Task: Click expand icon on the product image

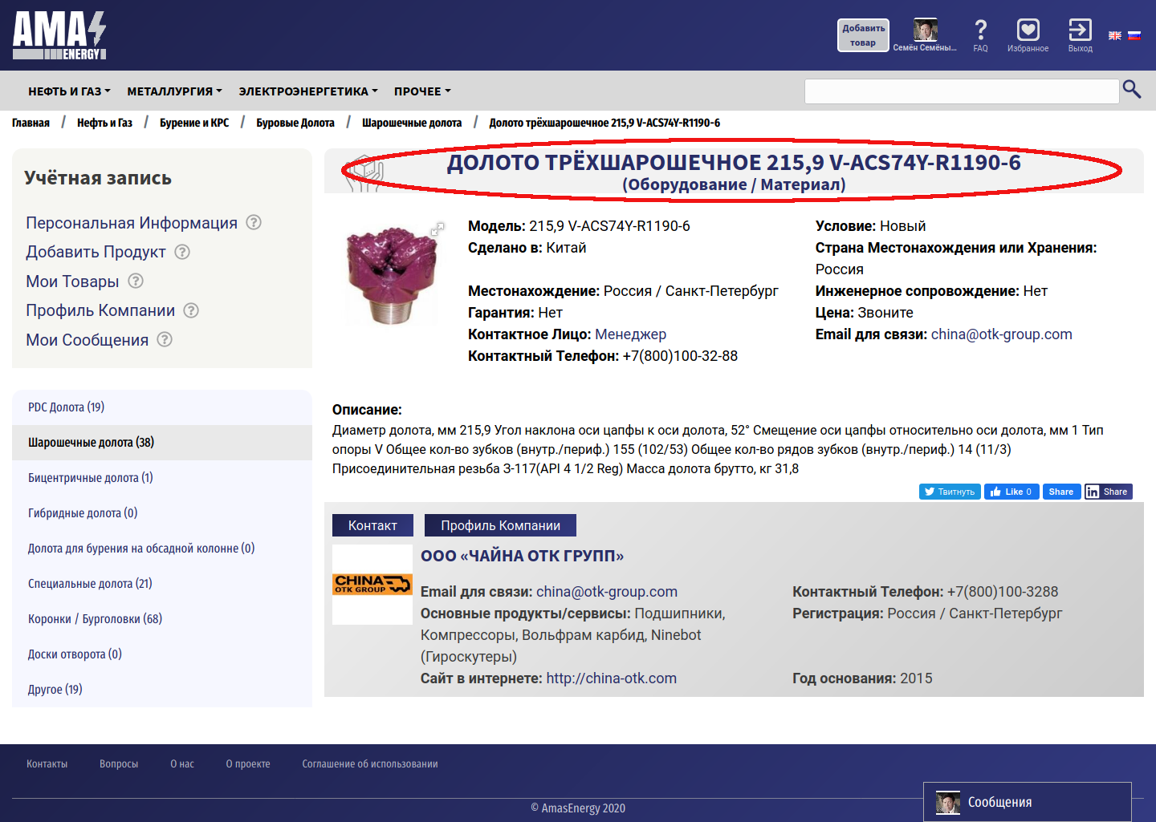Action: [438, 229]
